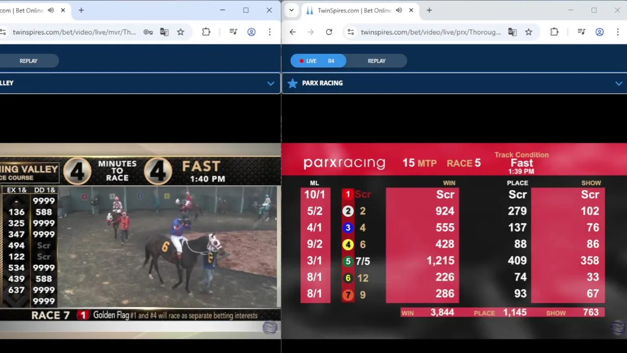Go back in the right window
The height and width of the screenshot is (353, 627).
(293, 32)
